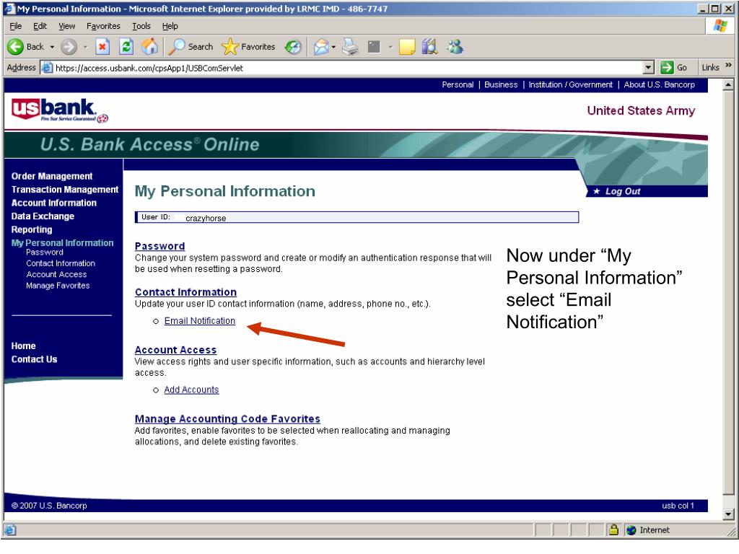This screenshot has height=554, width=739.
Task: Click the green Go arrow button
Action: point(667,67)
